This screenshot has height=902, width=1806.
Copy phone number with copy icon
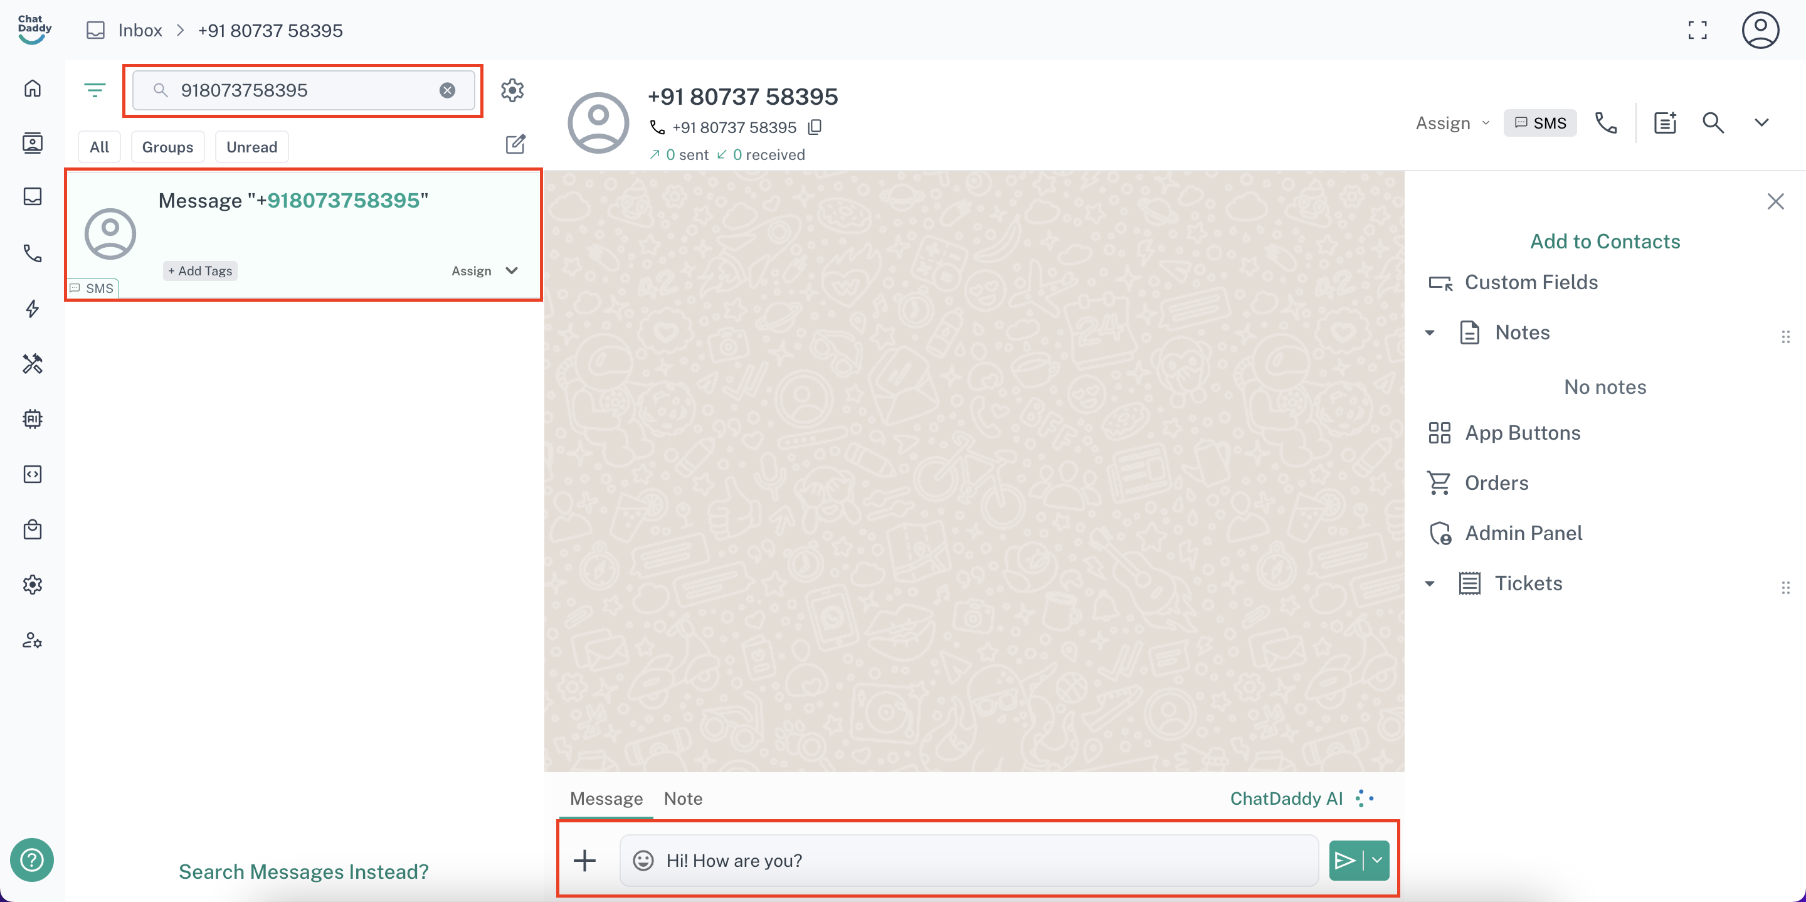(815, 127)
